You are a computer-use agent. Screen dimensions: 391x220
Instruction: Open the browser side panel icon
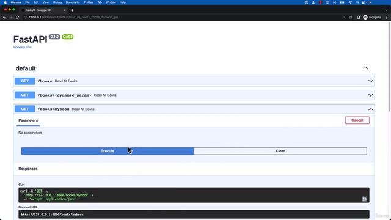click(x=359, y=18)
